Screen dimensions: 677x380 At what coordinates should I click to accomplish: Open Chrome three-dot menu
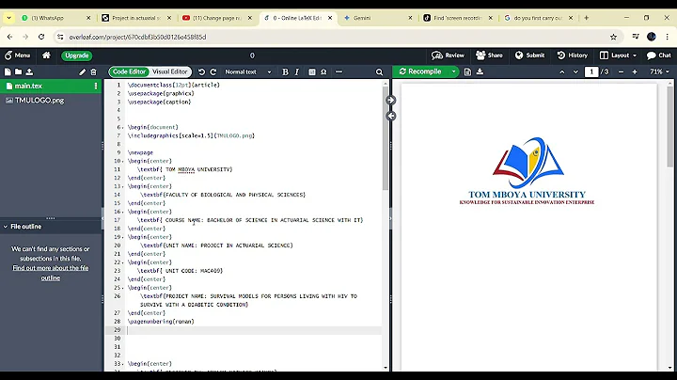(x=667, y=37)
